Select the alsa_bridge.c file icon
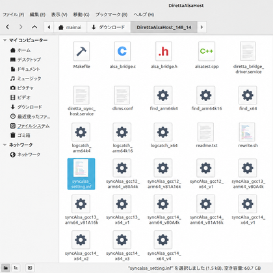The height and width of the screenshot is (273, 273). click(122, 51)
